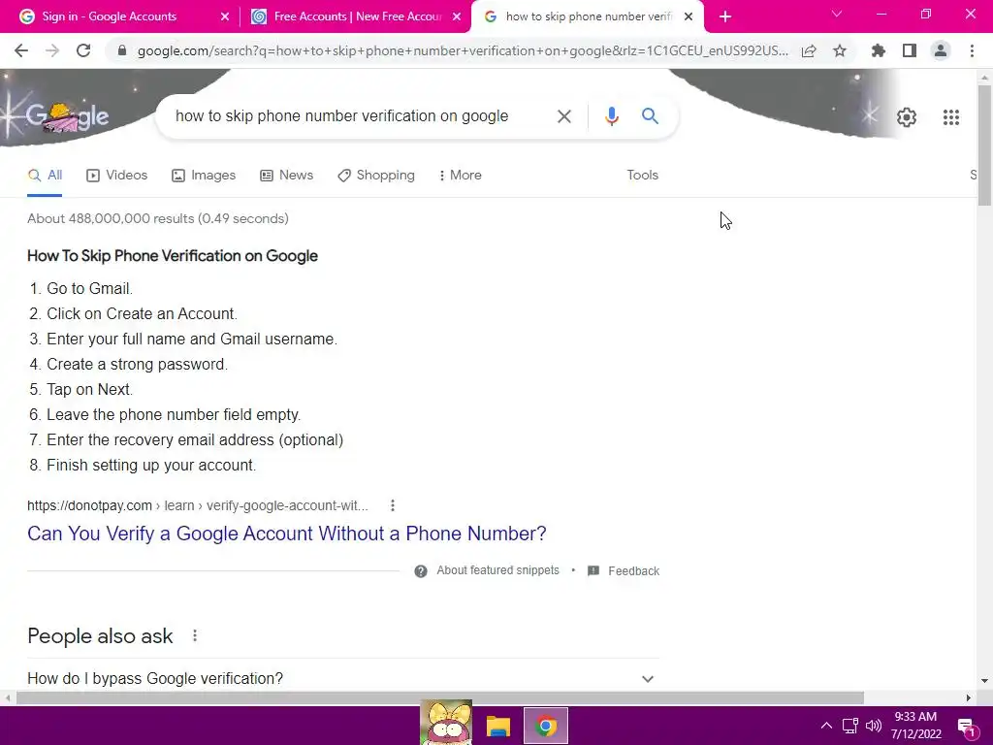993x745 pixels.
Task: Click About featured snippets link
Action: (497, 570)
